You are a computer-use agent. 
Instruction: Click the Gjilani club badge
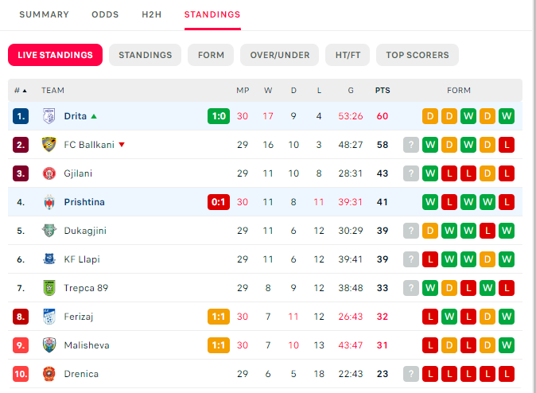click(49, 173)
